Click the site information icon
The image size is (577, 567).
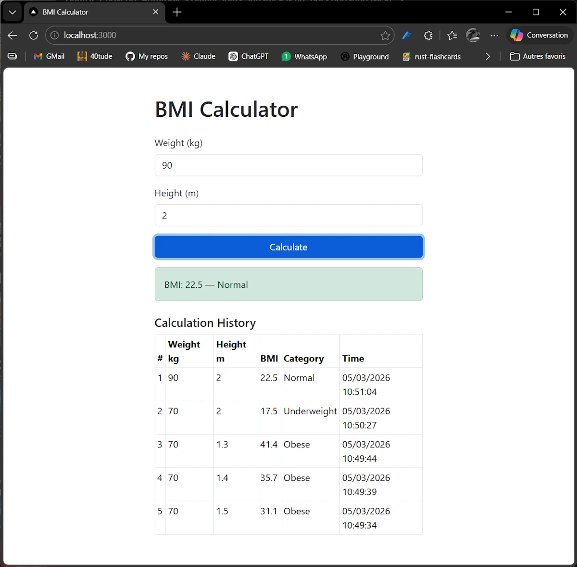pos(54,35)
